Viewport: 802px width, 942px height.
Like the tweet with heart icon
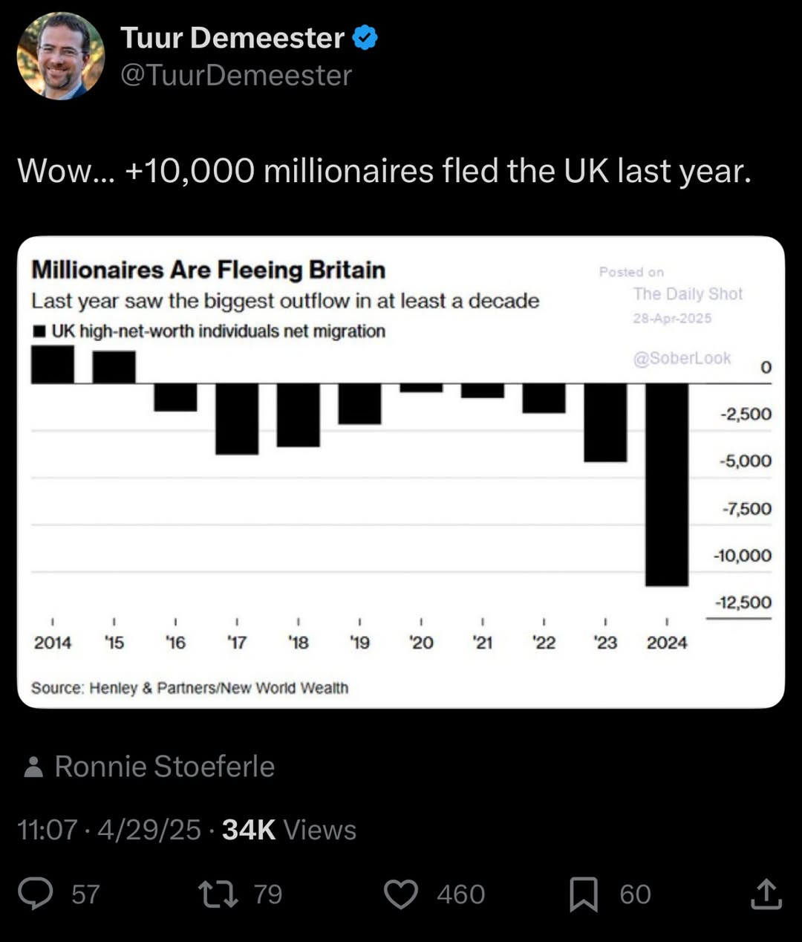(401, 894)
